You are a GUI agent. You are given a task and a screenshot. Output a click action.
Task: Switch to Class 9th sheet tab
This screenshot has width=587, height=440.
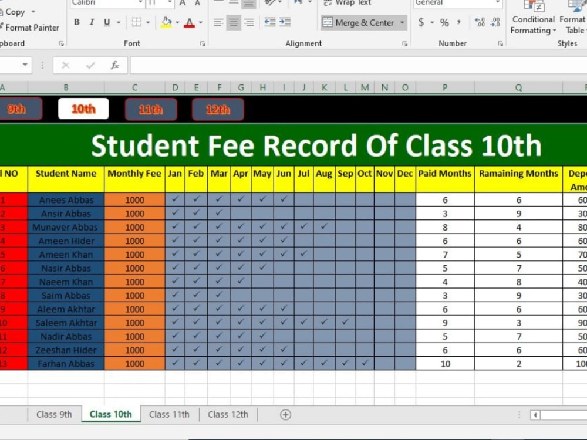coord(54,414)
